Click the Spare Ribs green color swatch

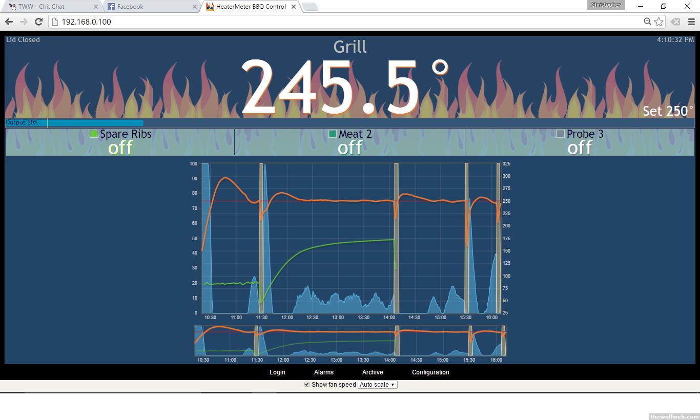click(94, 134)
